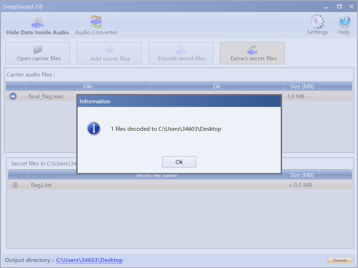Click the Carrier audio files label

(31, 75)
